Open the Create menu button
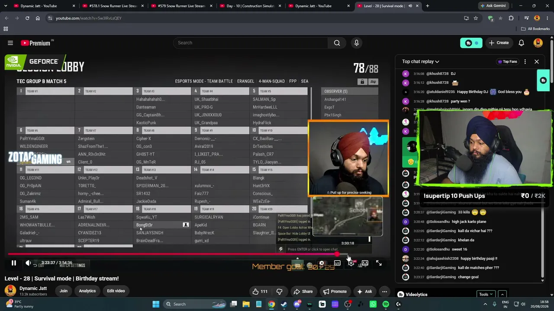 [499, 43]
